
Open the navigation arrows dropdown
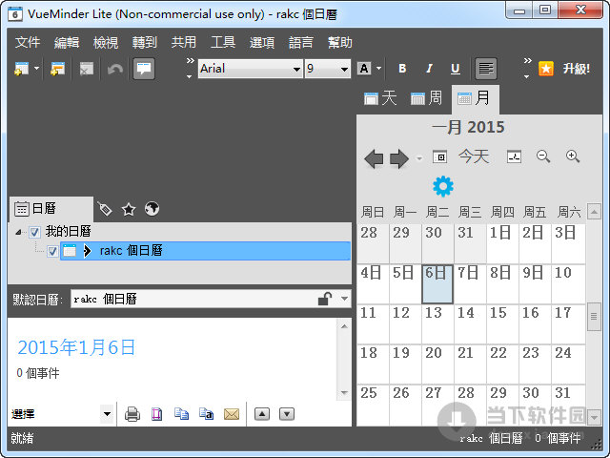(419, 158)
